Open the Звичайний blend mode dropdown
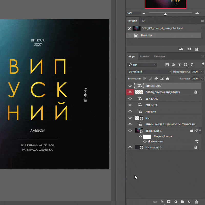 point(149,72)
